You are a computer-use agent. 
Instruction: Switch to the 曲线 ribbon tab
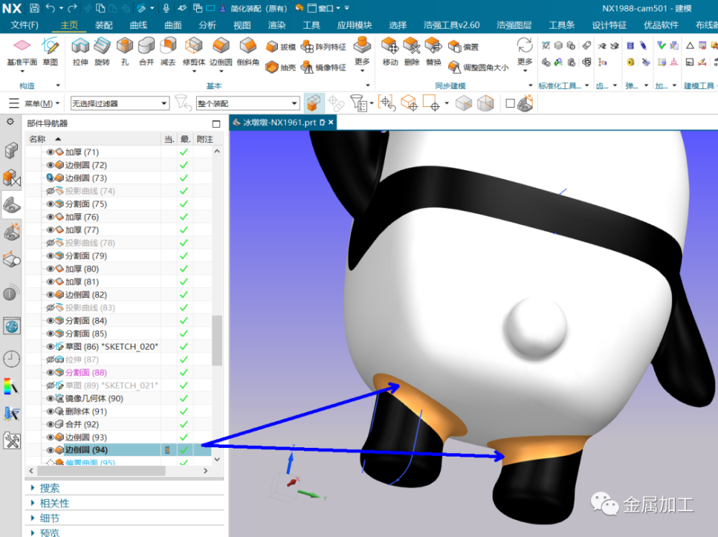(x=139, y=25)
